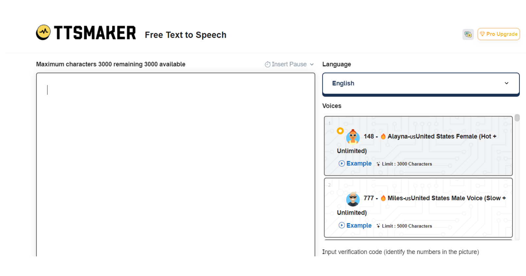Click the language dropdown chevron arrow
The width and height of the screenshot is (526, 276).
[507, 83]
